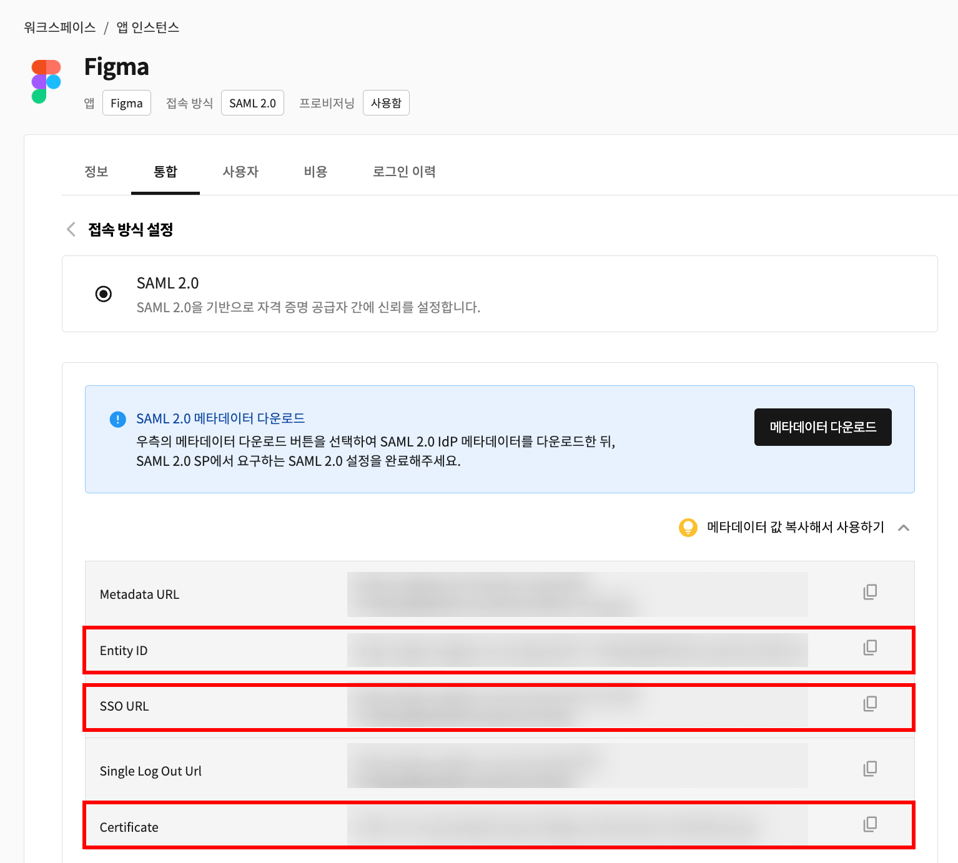Click the Single Log Out Url label
The image size is (958, 863).
coord(151,771)
